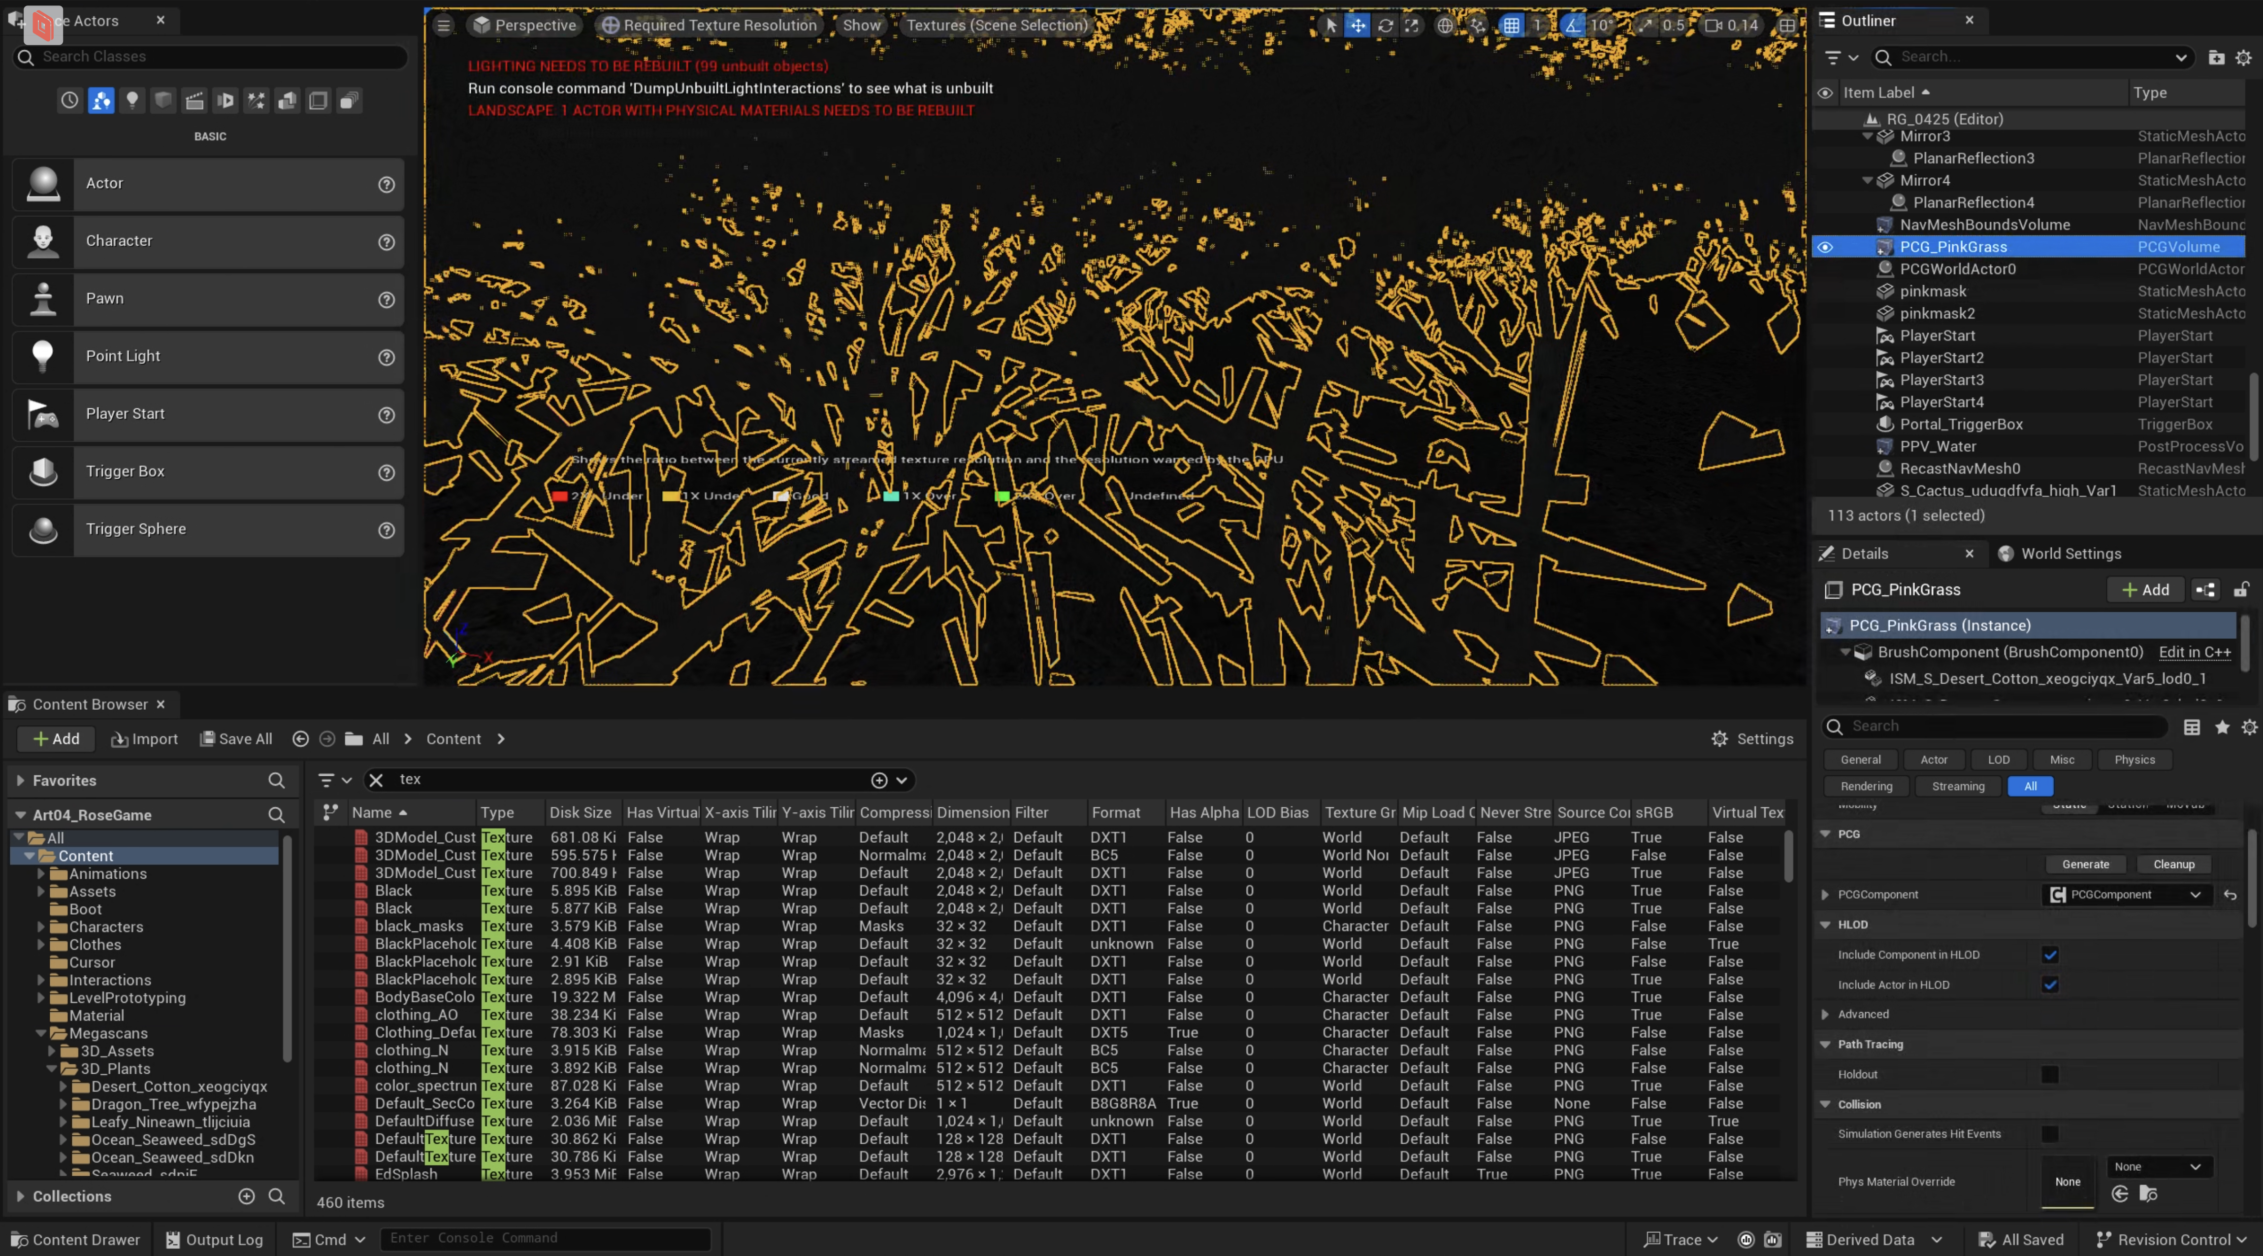Open the Visual Effects stars category
Image resolution: width=2263 pixels, height=1256 pixels.
pyautogui.click(x=257, y=100)
